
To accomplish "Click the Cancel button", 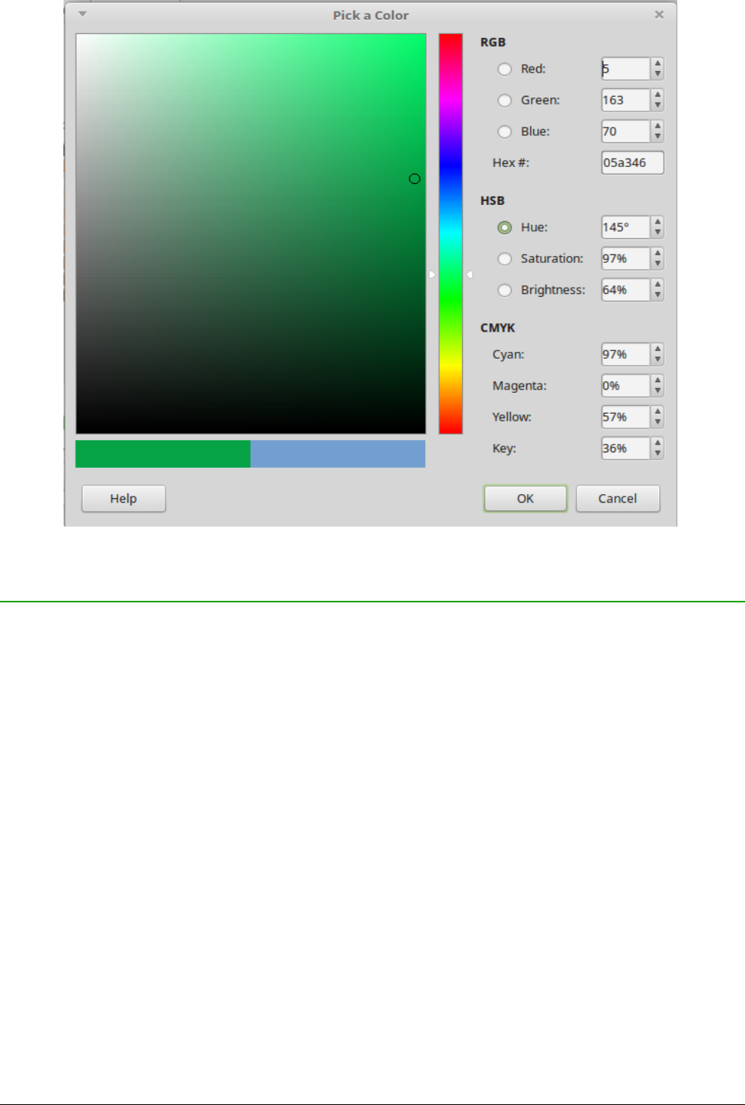I will pyautogui.click(x=617, y=499).
